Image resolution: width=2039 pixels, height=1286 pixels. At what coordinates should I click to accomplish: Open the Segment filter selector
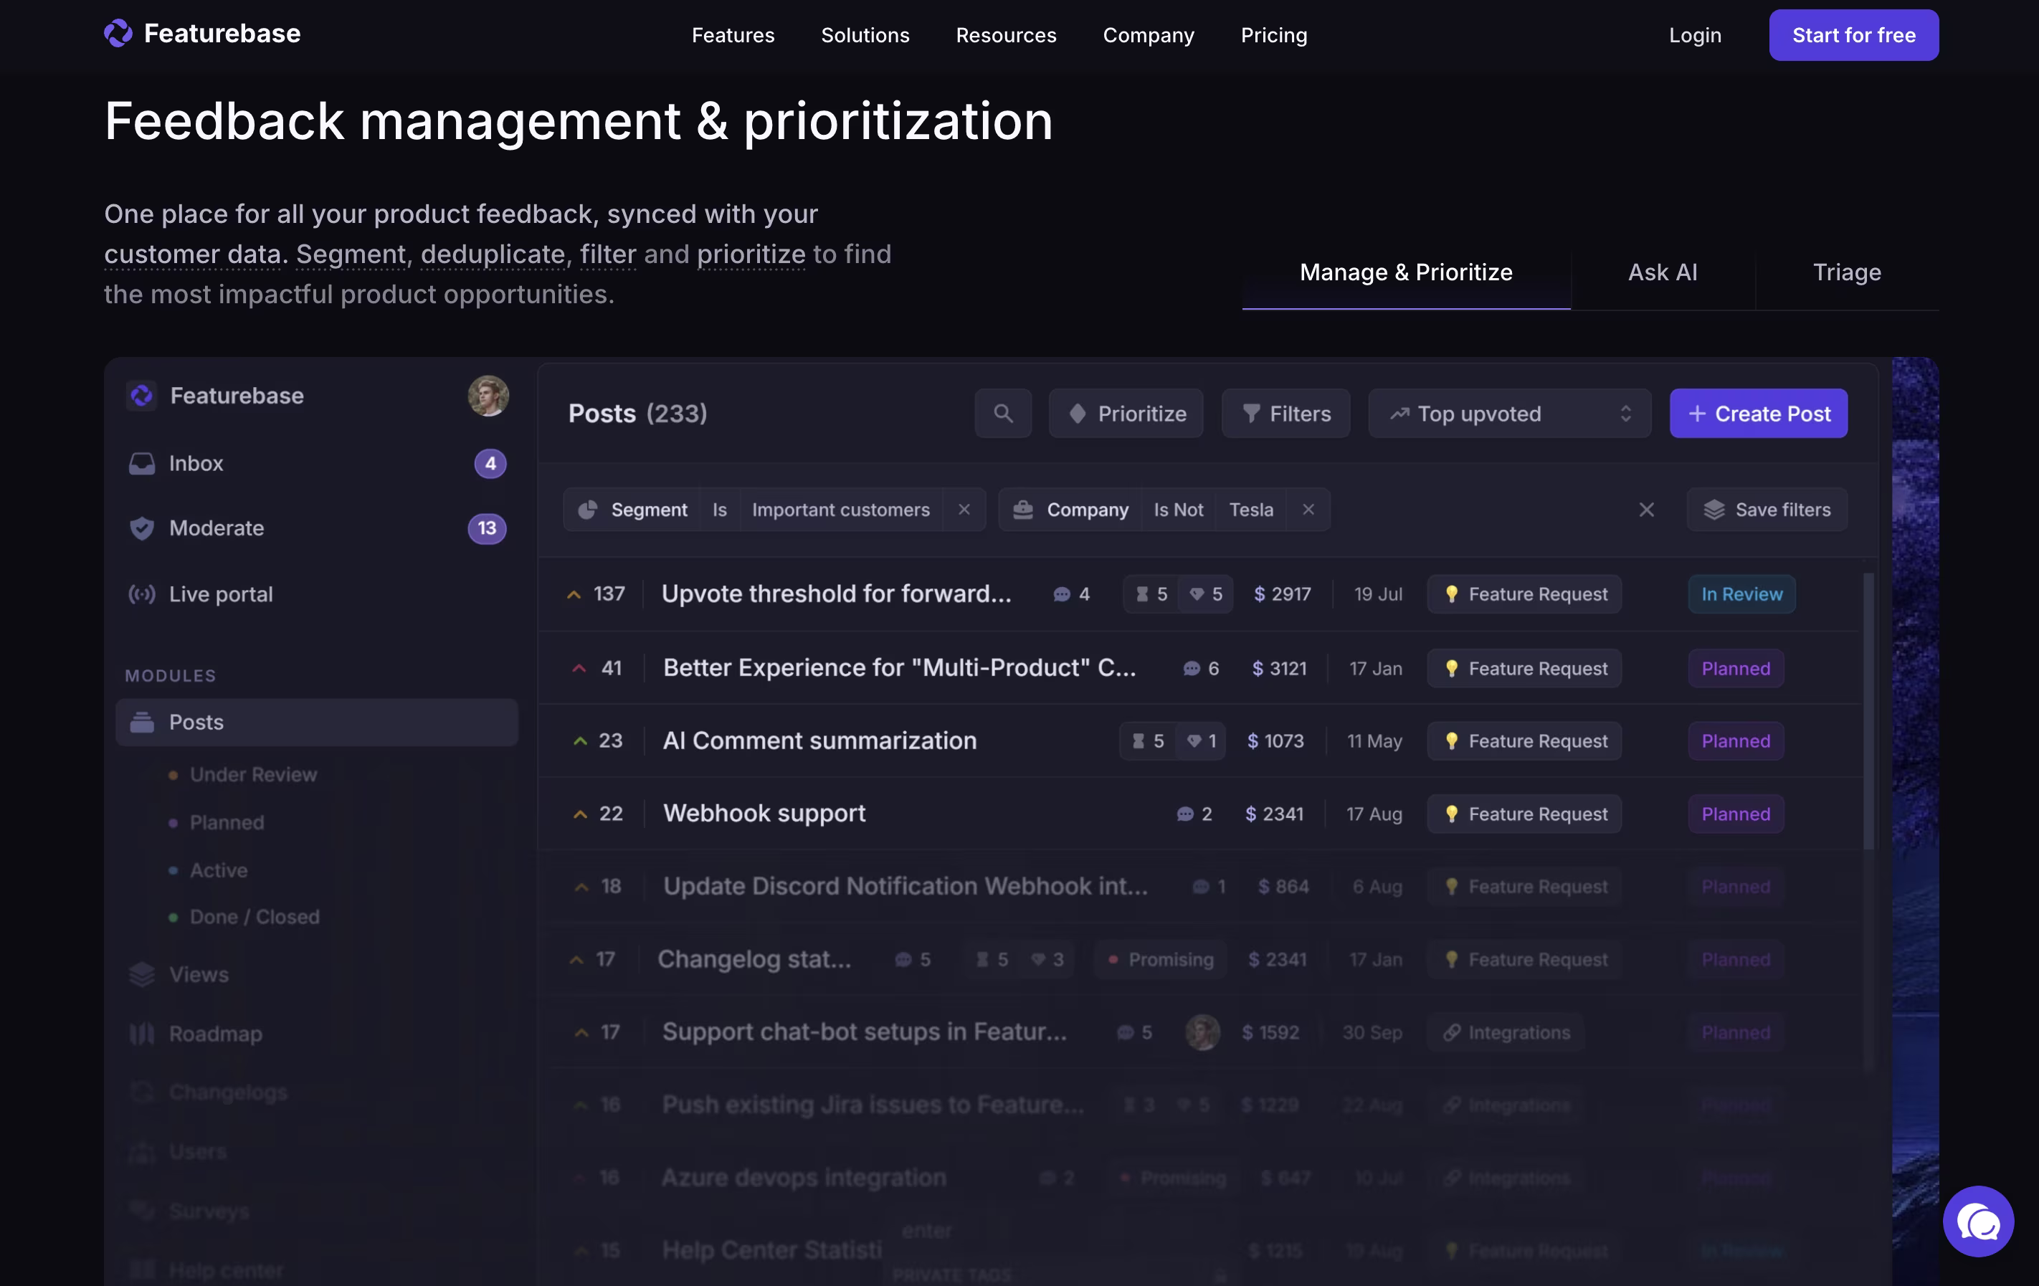coord(650,510)
